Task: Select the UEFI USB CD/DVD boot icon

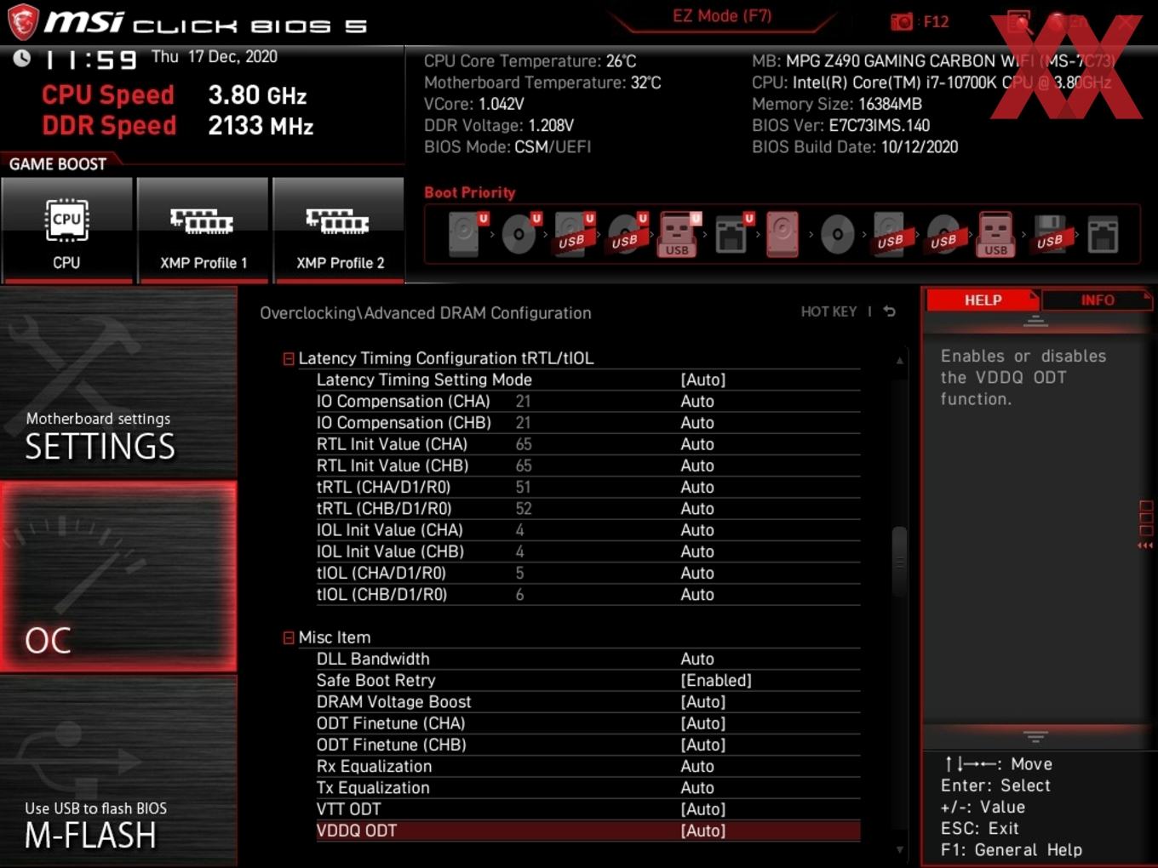Action: point(626,234)
